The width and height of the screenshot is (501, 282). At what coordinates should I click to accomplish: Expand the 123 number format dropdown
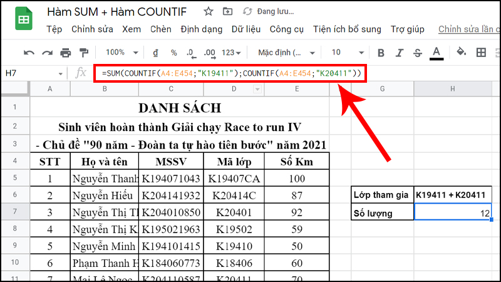pos(231,53)
